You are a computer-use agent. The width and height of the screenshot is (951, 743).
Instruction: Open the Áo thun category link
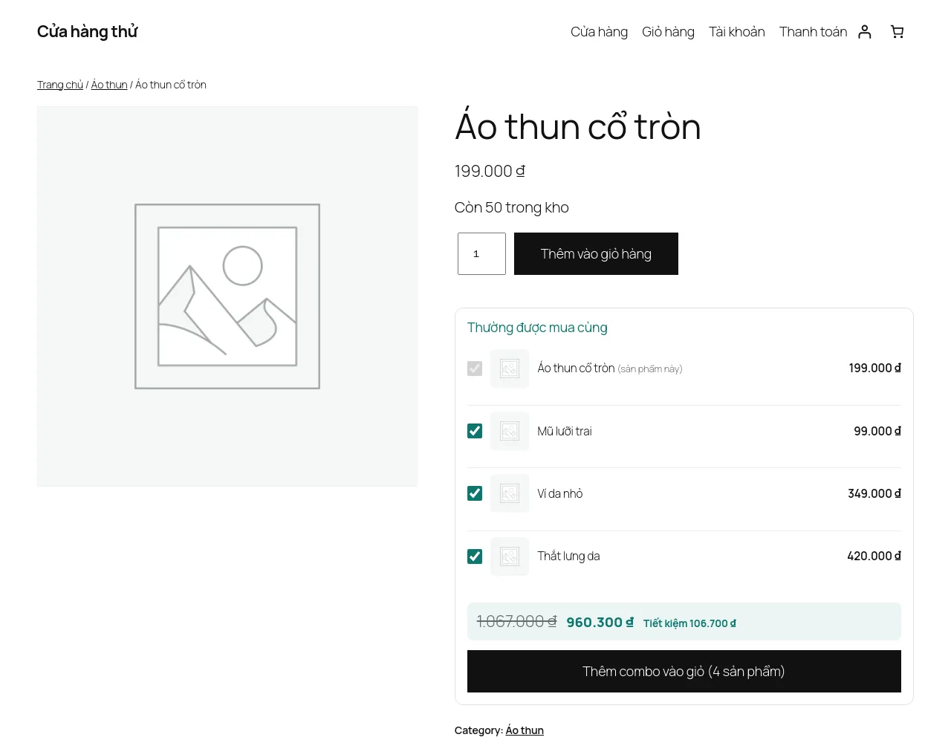coord(525,730)
